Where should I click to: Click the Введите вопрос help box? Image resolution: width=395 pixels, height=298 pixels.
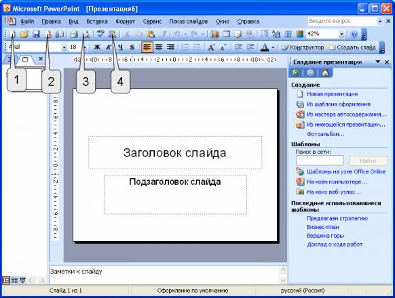[342, 22]
